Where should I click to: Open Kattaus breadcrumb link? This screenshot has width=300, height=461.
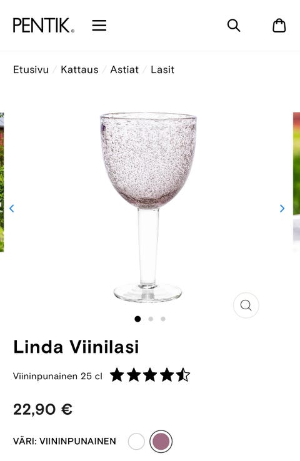coord(80,70)
